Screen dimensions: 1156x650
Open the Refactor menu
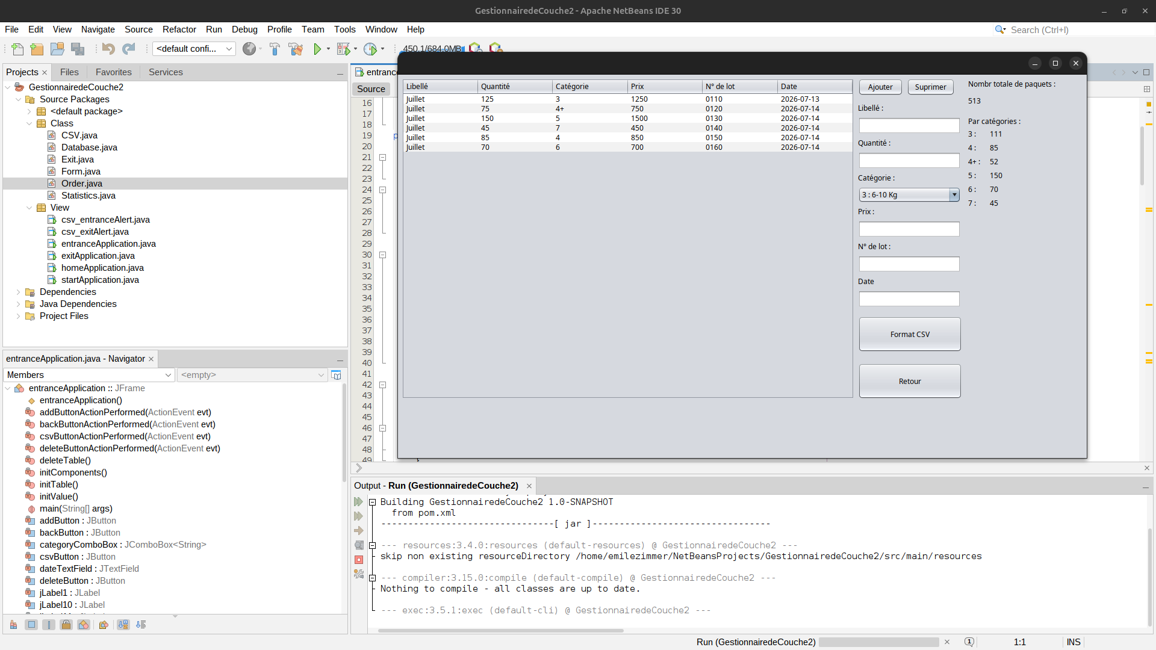click(x=179, y=29)
